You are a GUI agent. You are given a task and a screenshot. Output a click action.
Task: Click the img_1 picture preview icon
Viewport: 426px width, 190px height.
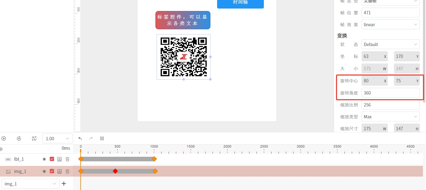coord(60,171)
